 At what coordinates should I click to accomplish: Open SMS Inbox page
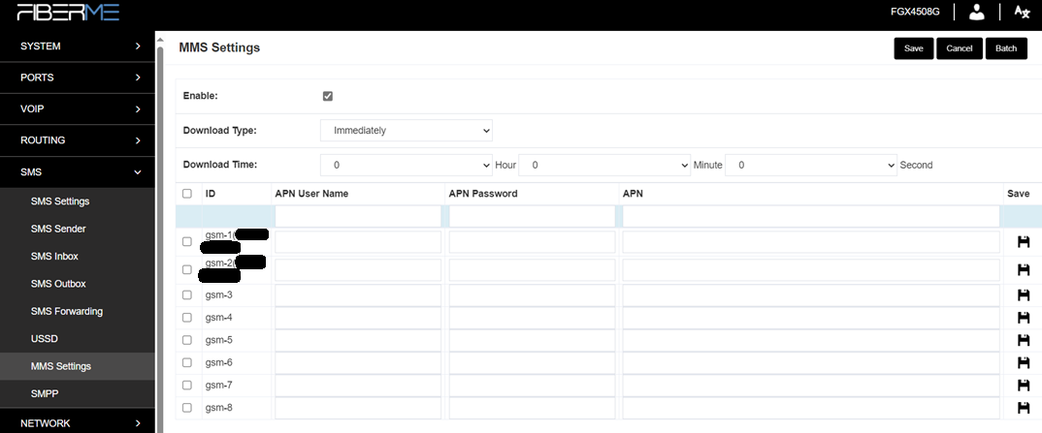point(77,257)
